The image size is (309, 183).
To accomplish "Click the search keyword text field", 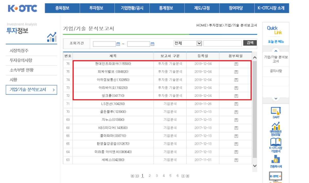I will [x=222, y=43].
